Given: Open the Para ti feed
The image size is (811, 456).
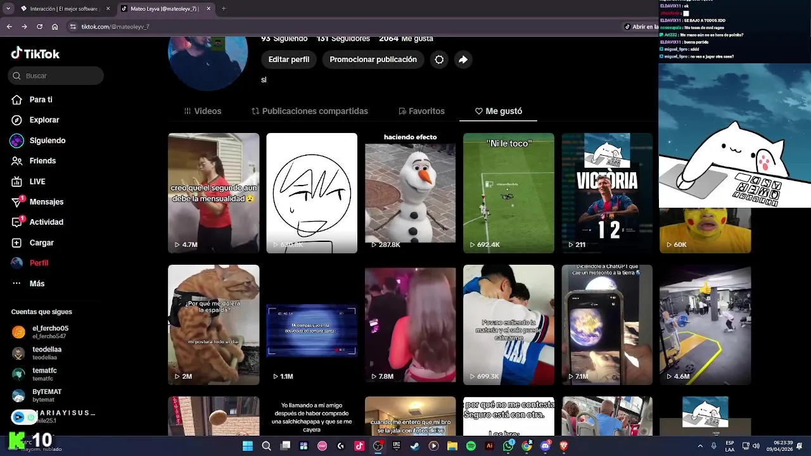Looking at the screenshot, I should (41, 99).
